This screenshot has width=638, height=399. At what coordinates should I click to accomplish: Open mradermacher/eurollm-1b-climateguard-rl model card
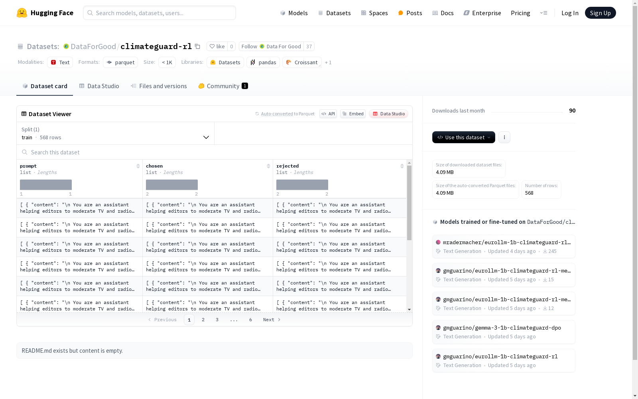point(504,247)
